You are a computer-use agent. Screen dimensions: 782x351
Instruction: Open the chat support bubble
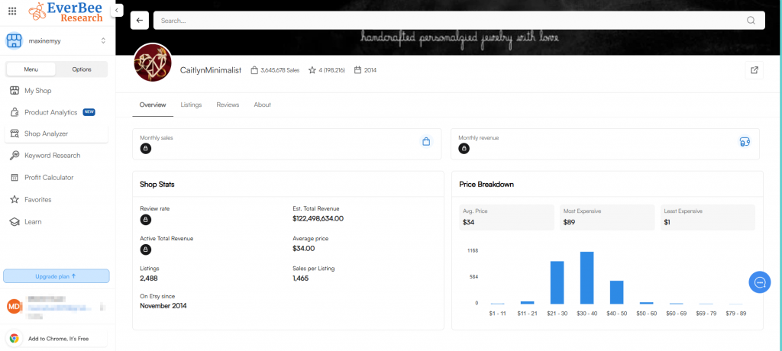pyautogui.click(x=760, y=282)
